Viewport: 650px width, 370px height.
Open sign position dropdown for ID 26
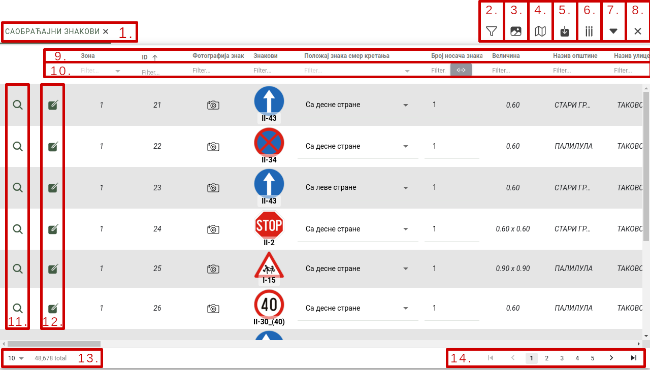pos(406,309)
